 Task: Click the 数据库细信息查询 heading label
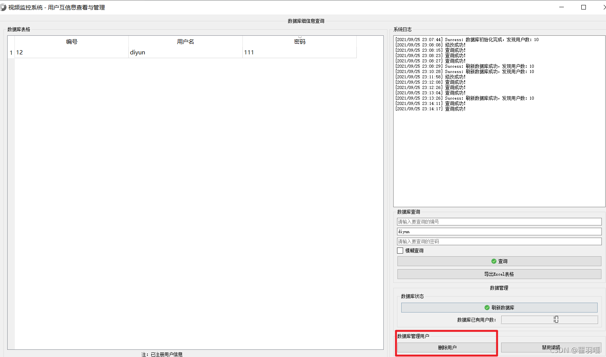click(306, 21)
